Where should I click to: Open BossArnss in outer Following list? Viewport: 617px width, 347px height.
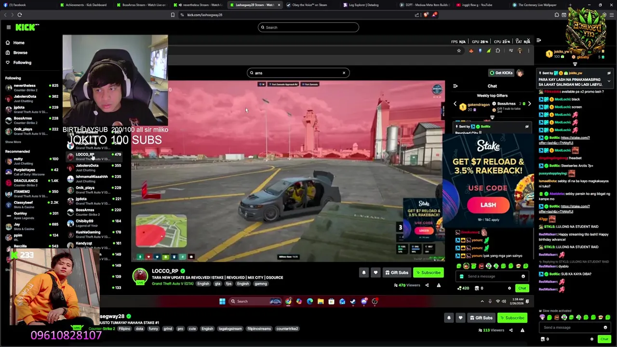point(31,120)
